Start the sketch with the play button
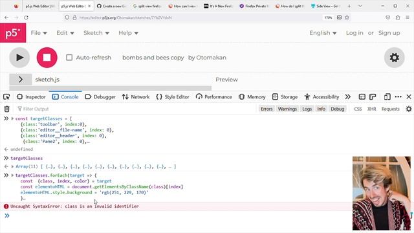Image resolution: width=414 pixels, height=233 pixels. tap(19, 58)
